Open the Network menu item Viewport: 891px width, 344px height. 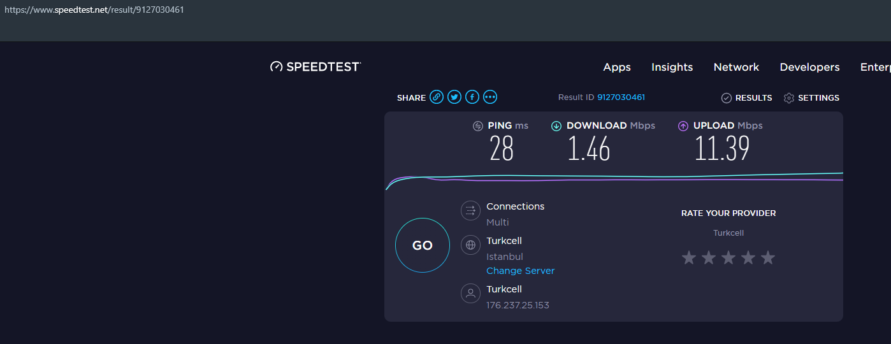[736, 67]
